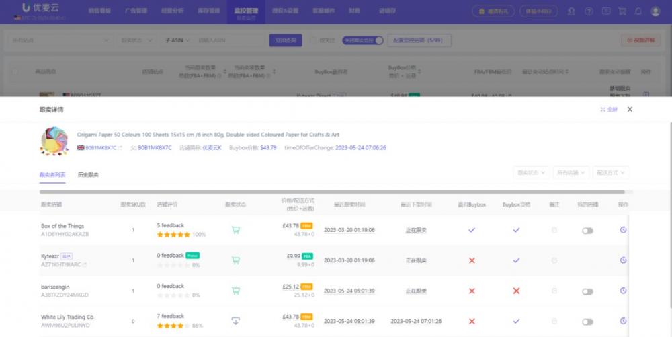This screenshot has height=337, width=672.
Task: Click cart status icon in Kyteazr row
Action: [x=235, y=260]
